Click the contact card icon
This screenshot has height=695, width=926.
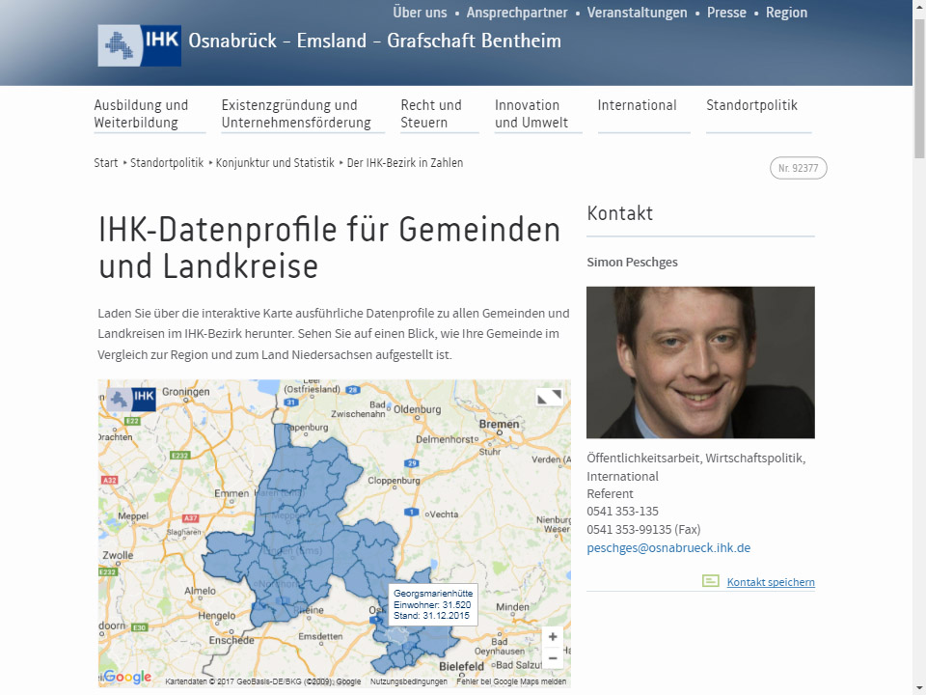click(x=711, y=581)
